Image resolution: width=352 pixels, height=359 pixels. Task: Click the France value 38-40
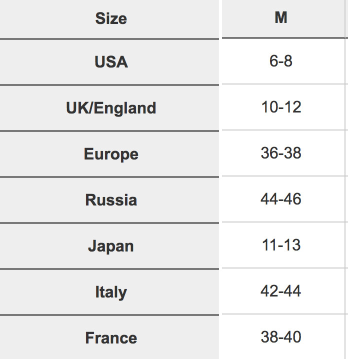coord(281,337)
